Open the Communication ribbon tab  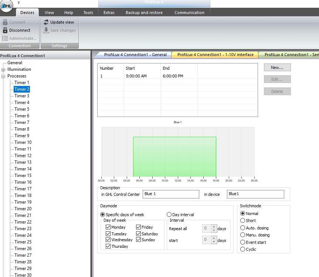[189, 13]
